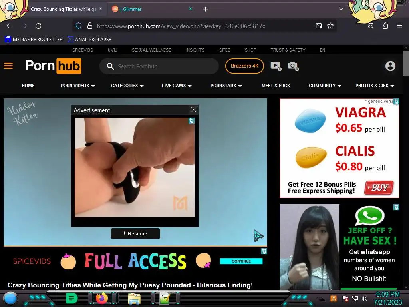This screenshot has width=409, height=307.
Task: Click ad info icon on Full Access banner
Action: pyautogui.click(x=264, y=251)
